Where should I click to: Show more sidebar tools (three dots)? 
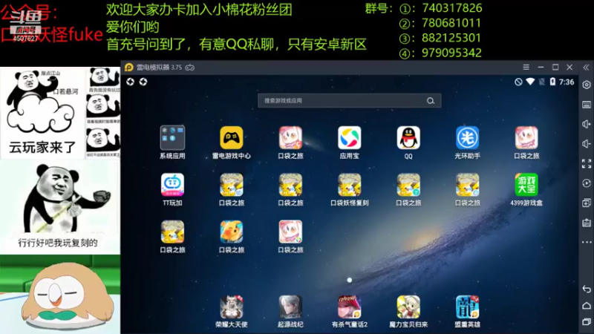point(587,242)
